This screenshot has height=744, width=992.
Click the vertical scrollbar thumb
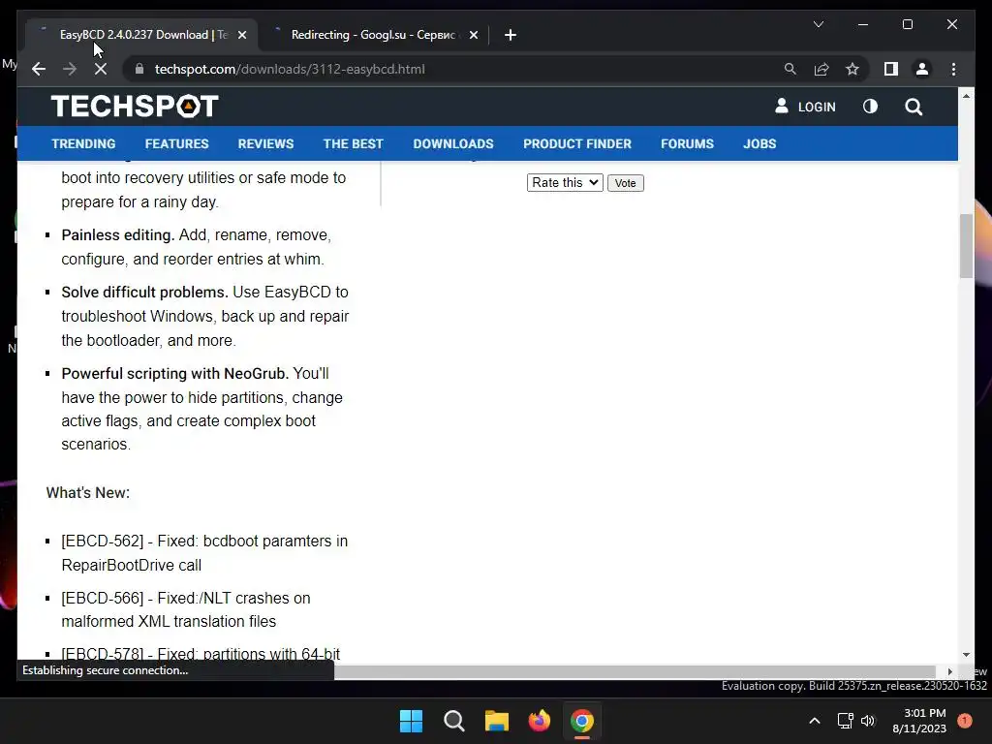(x=966, y=246)
